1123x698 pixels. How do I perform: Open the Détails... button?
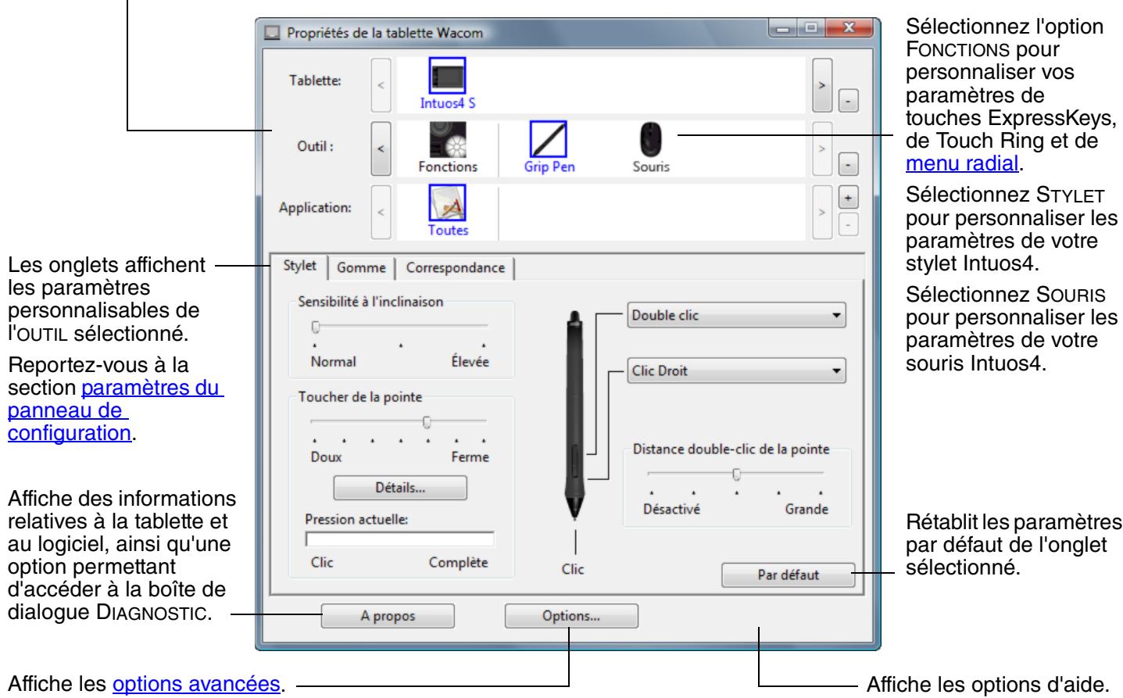(400, 488)
